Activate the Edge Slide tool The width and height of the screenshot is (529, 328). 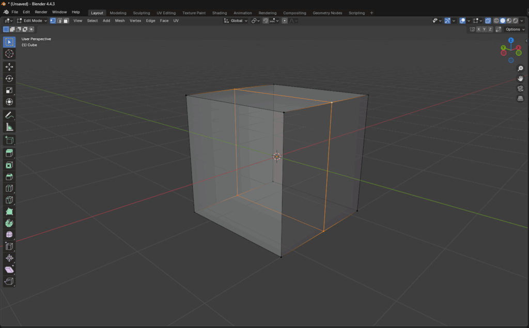click(x=9, y=246)
